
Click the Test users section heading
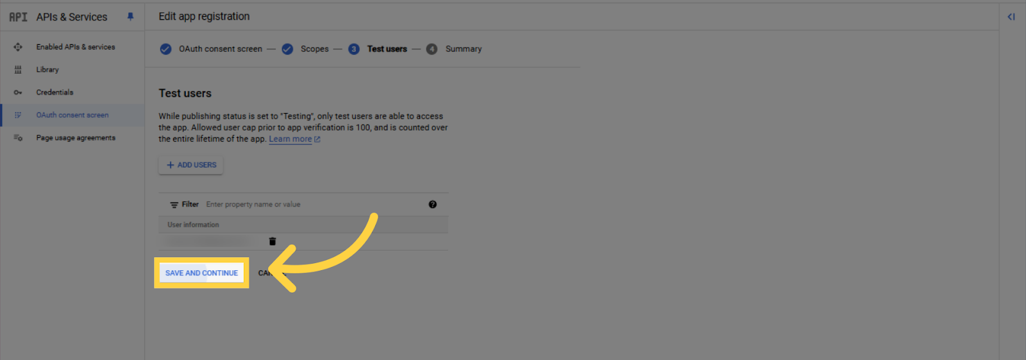185,94
